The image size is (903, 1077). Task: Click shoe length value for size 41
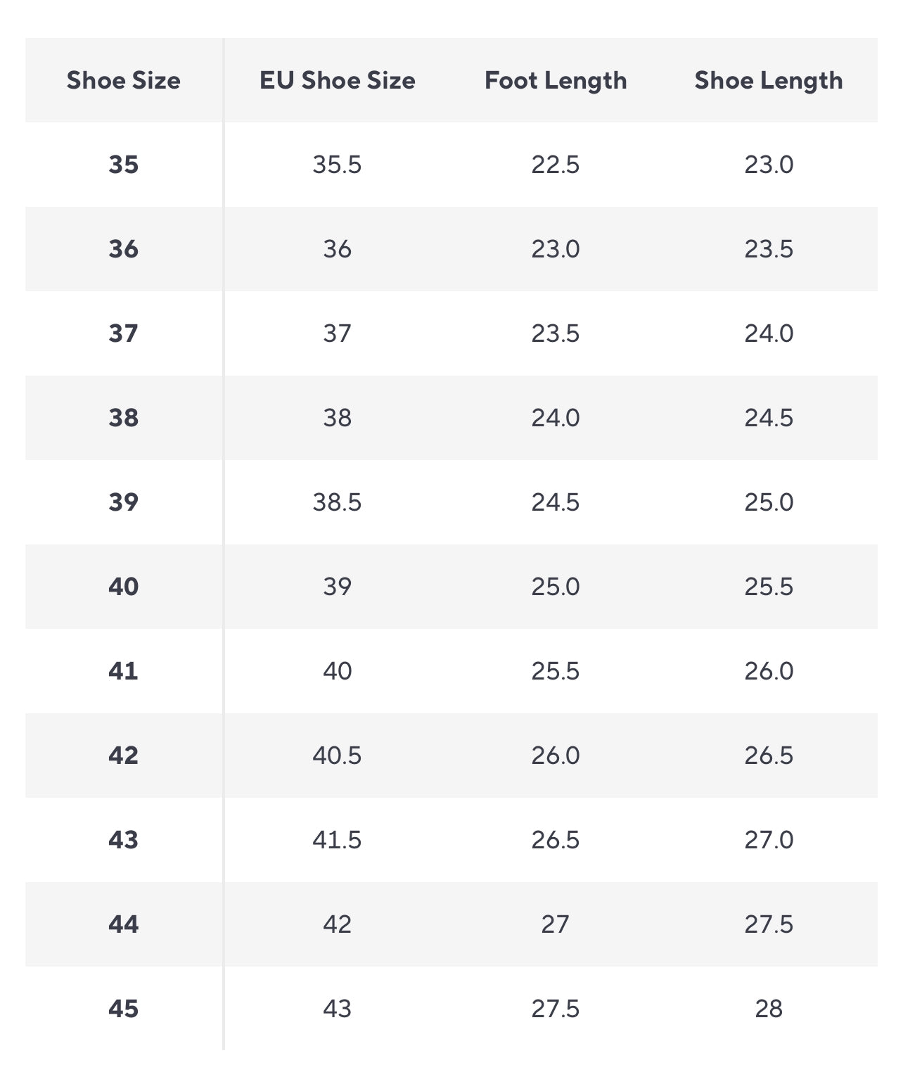pyautogui.click(x=769, y=671)
